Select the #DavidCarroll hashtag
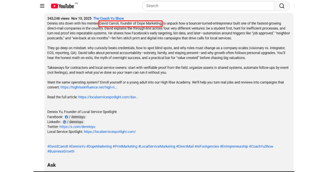This screenshot has width=328, height=172. (x=58, y=146)
